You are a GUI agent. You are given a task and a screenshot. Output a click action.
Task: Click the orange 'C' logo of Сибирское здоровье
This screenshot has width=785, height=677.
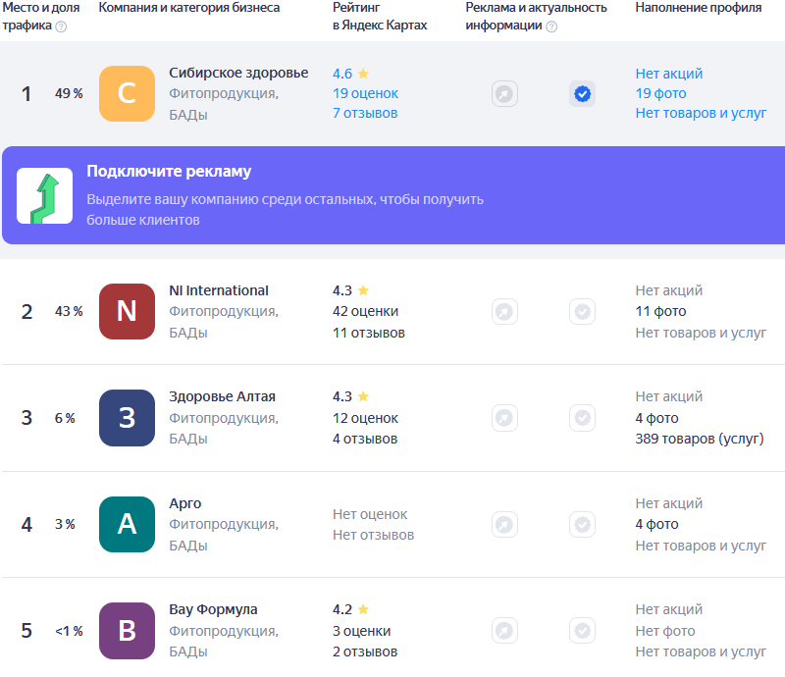tap(127, 93)
